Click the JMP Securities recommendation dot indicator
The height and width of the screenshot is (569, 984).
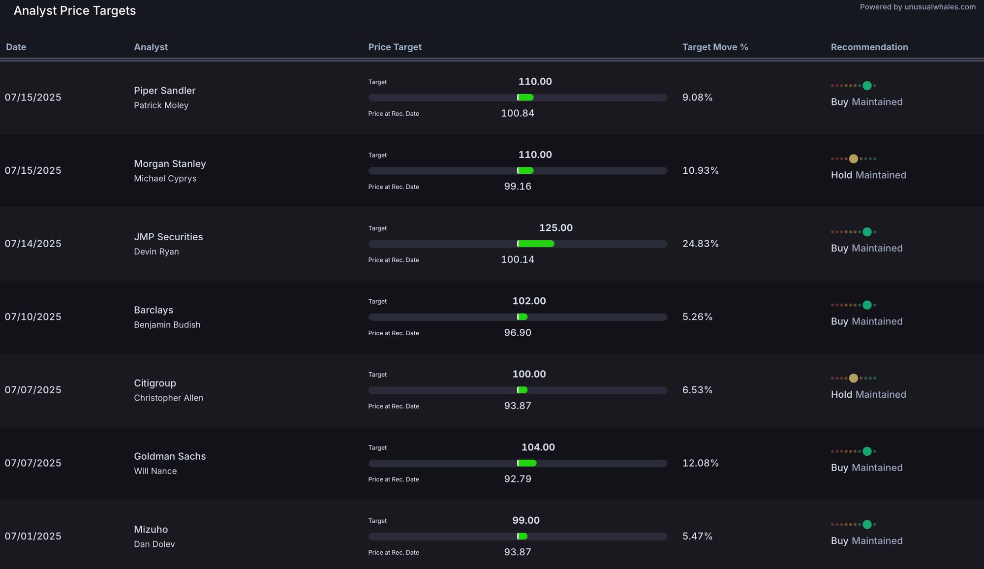[x=854, y=232]
